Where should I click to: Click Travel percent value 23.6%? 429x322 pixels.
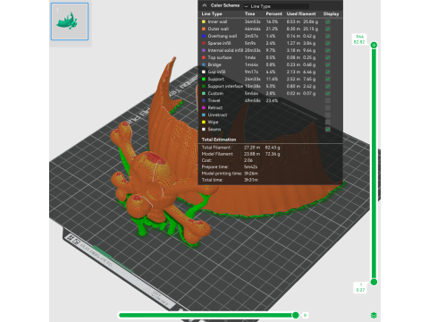[x=272, y=100]
